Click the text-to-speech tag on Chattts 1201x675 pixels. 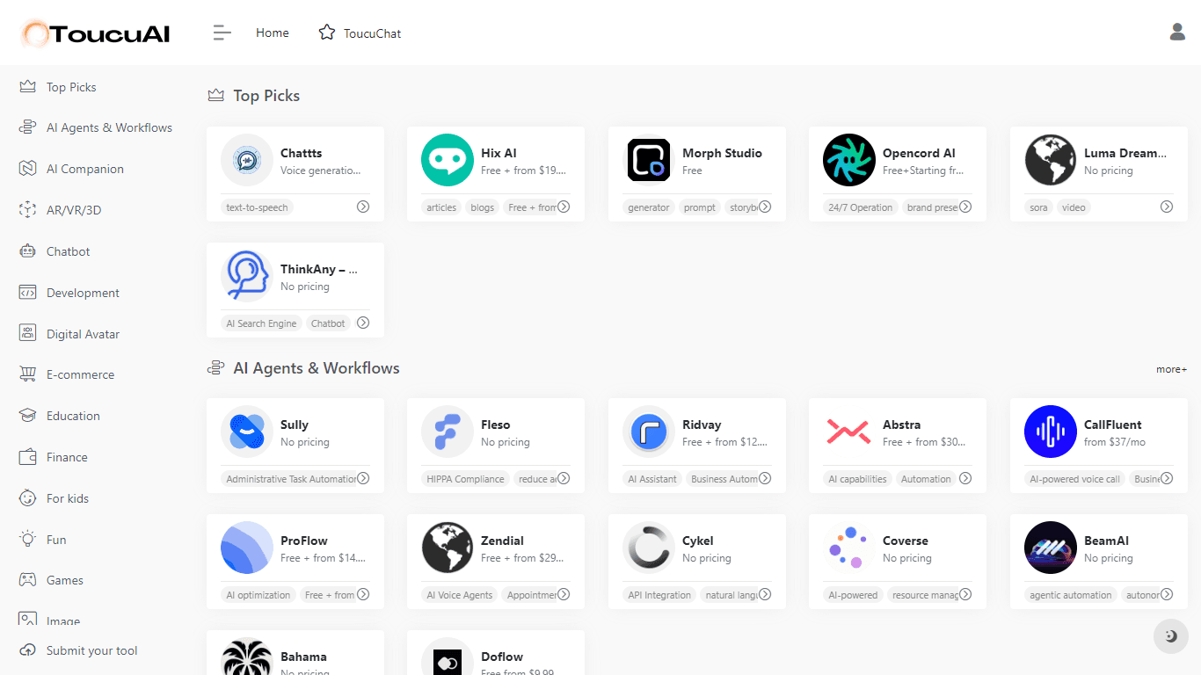pos(257,207)
